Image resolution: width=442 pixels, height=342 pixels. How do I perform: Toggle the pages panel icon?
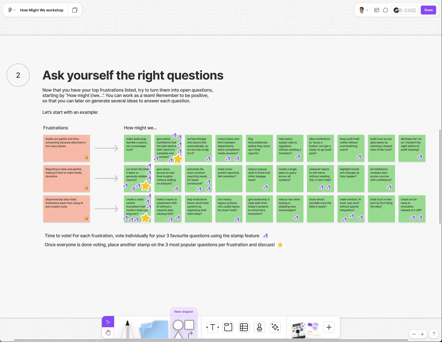75,10
